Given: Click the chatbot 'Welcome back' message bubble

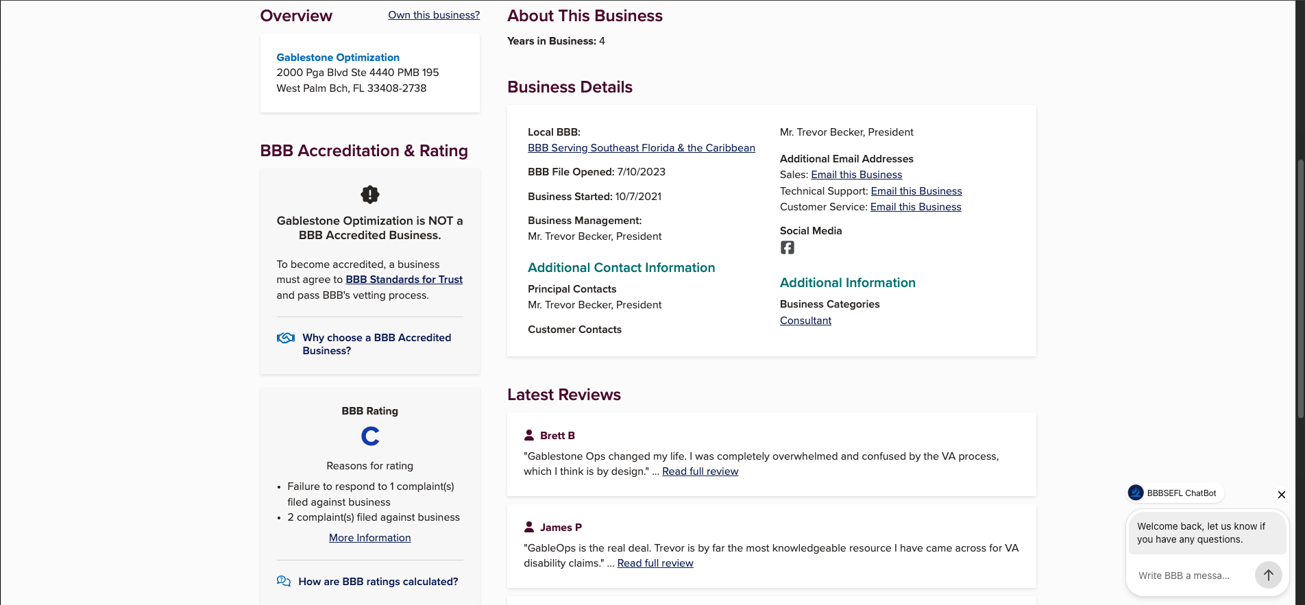Looking at the screenshot, I should pos(1206,533).
